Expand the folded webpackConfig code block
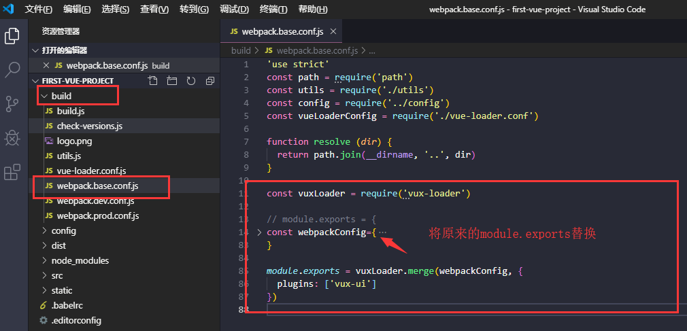 259,232
